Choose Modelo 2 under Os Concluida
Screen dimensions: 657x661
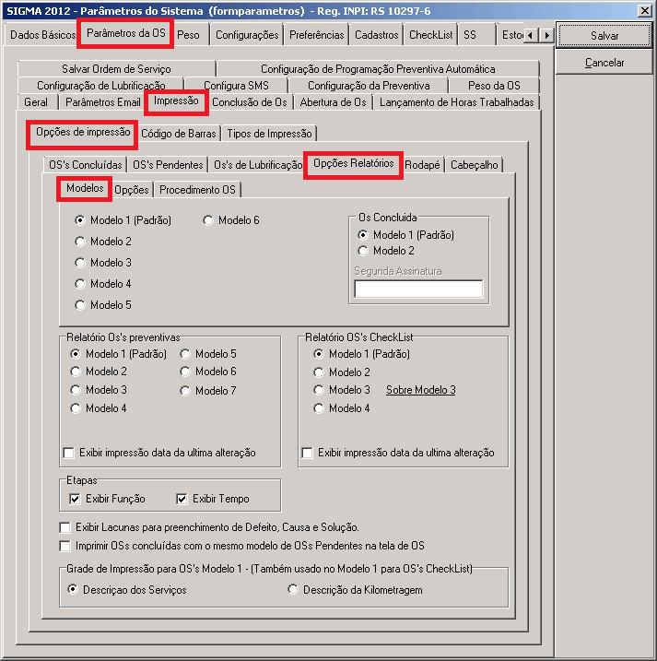pos(386,251)
